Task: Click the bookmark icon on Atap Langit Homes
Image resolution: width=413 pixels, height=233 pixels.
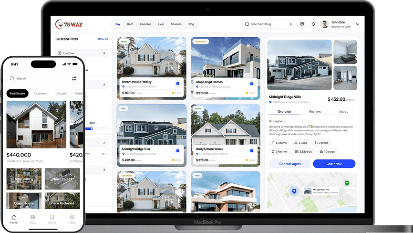Action: pos(251,84)
